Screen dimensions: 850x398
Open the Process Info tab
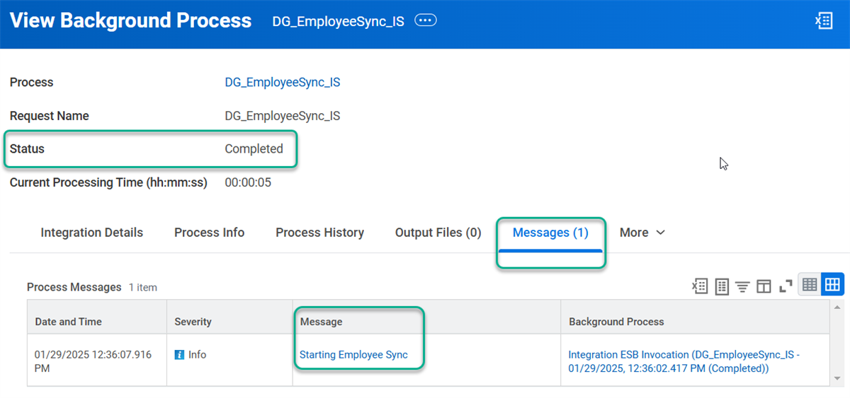(210, 233)
